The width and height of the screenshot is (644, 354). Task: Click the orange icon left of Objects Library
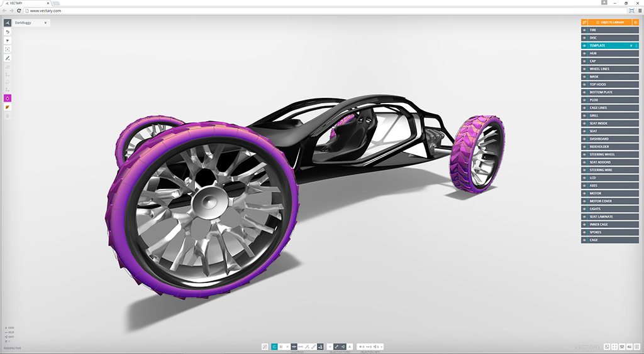point(584,23)
